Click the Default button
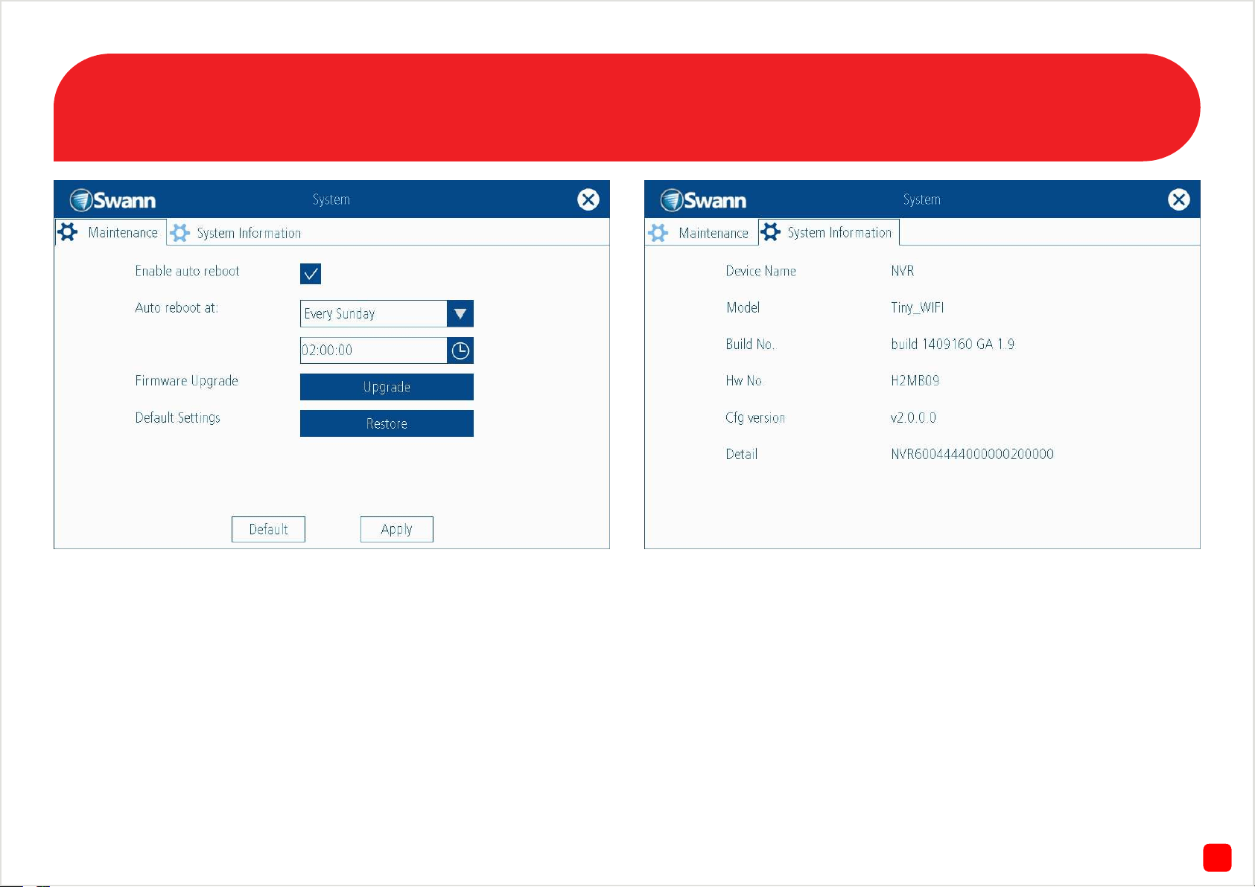 coord(268,529)
